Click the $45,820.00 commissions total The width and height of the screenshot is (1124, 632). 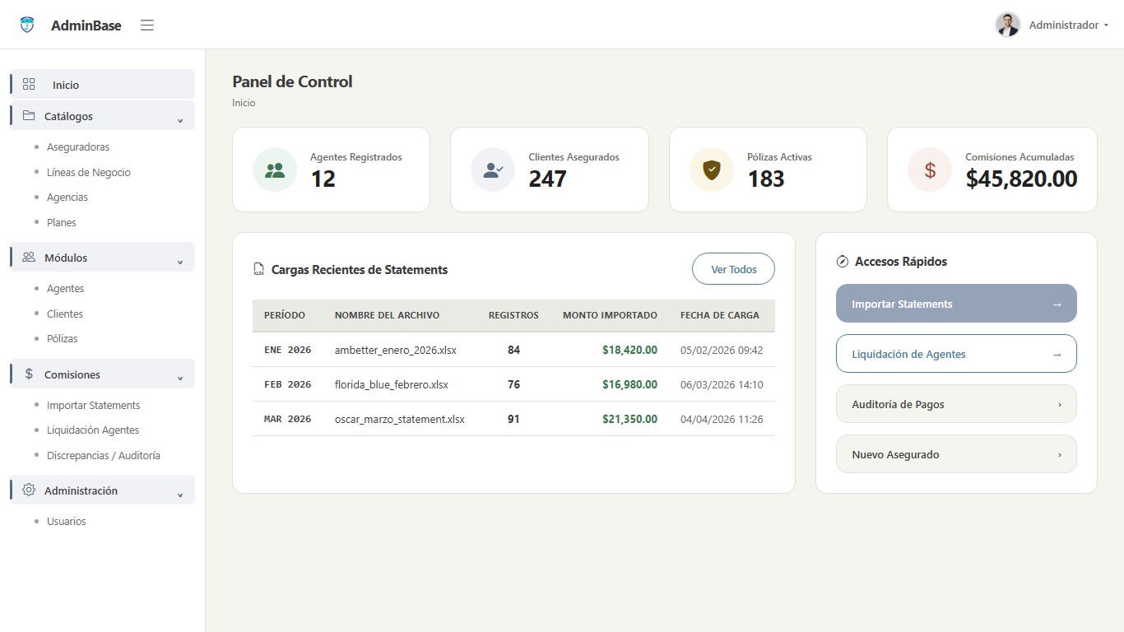pyautogui.click(x=1021, y=179)
